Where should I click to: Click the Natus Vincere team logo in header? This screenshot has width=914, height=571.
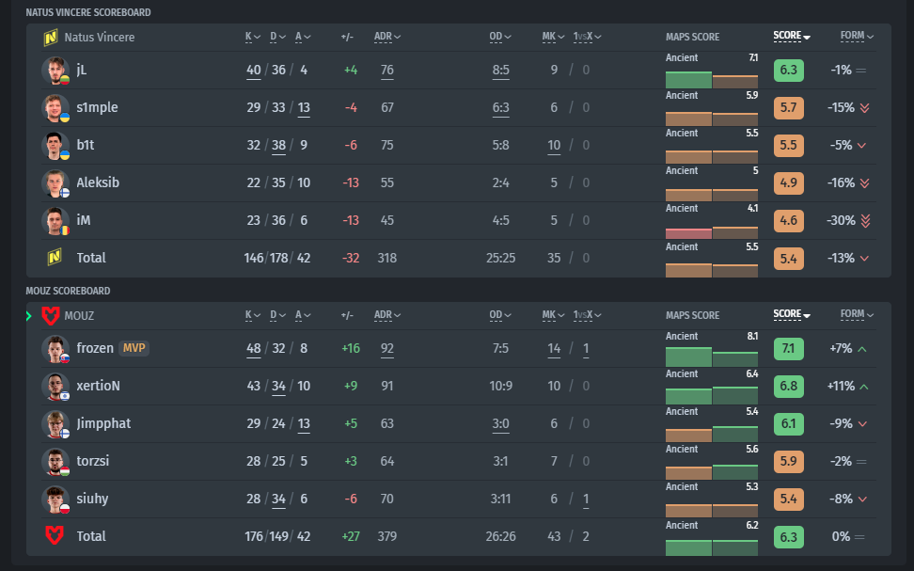pos(51,38)
